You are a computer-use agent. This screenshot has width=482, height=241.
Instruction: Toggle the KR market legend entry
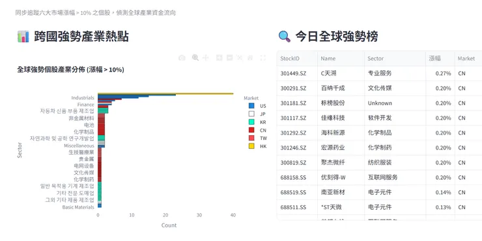click(x=257, y=122)
